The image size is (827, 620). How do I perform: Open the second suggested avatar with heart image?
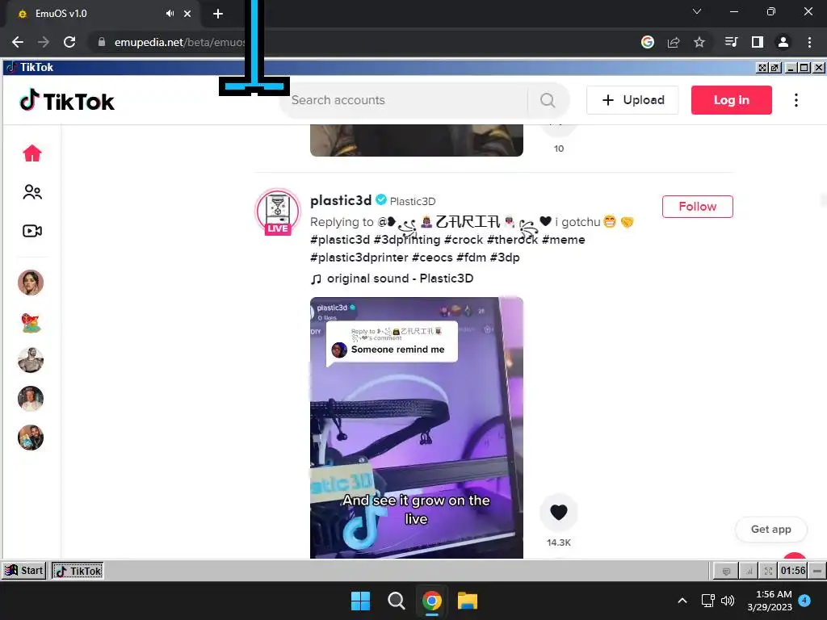point(31,322)
